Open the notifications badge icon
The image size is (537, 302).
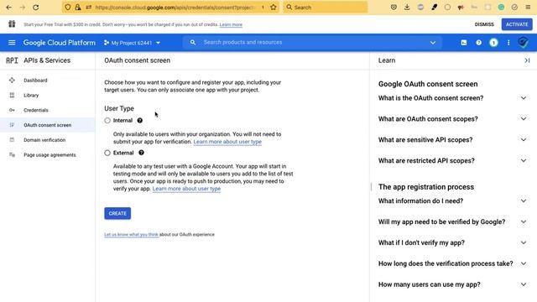(x=493, y=43)
